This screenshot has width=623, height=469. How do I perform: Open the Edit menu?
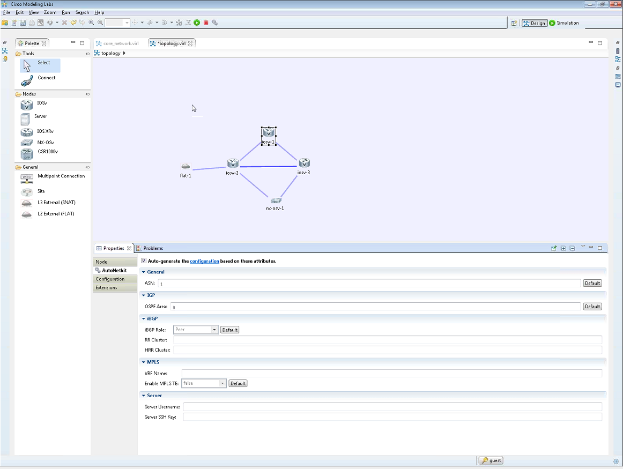point(19,12)
